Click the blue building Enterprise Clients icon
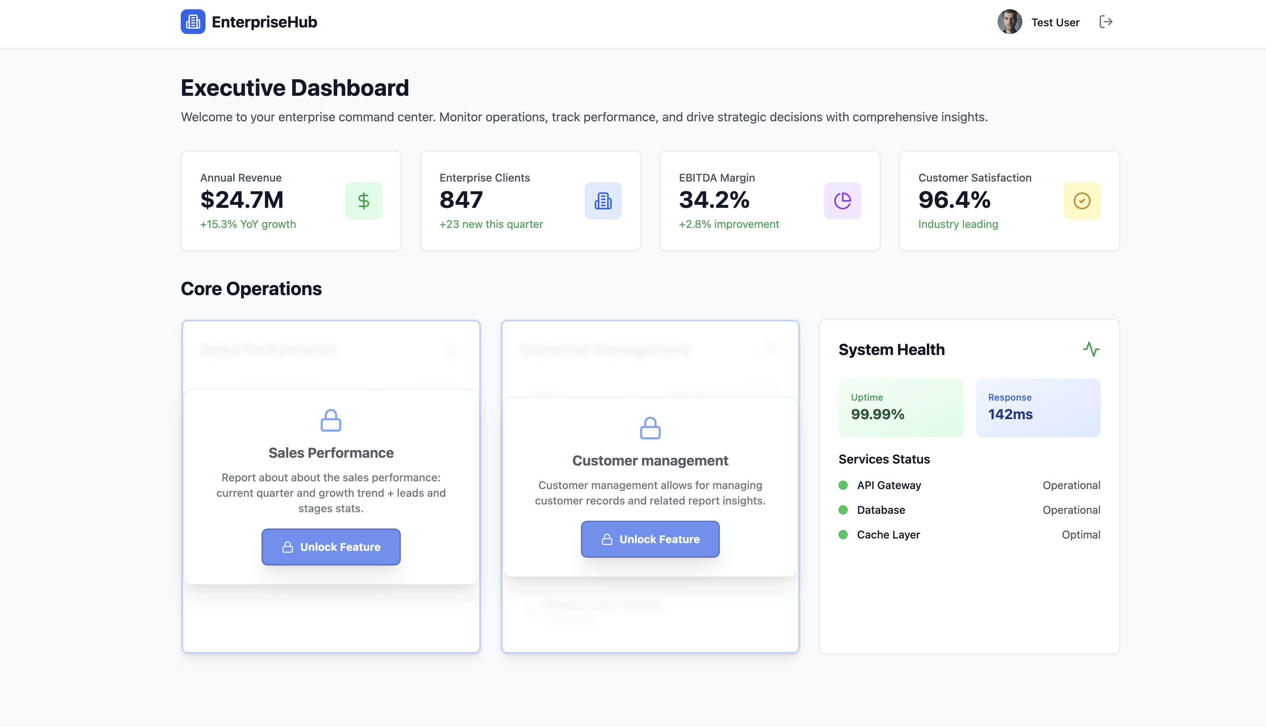 pyautogui.click(x=602, y=201)
